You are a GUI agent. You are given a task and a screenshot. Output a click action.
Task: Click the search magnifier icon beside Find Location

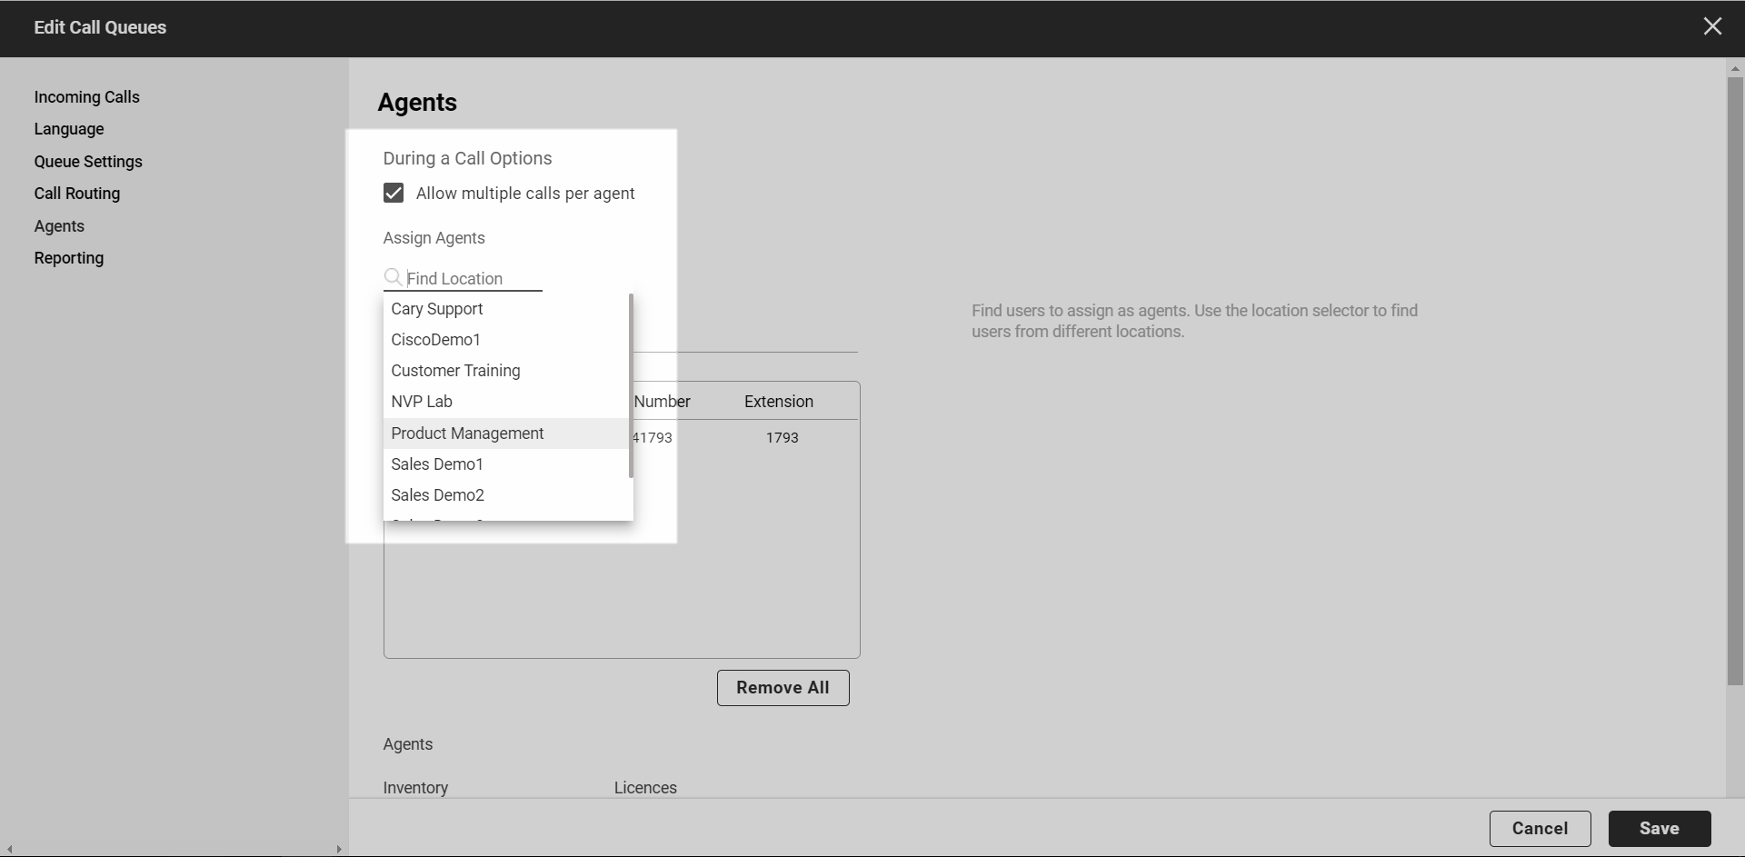pyautogui.click(x=393, y=277)
